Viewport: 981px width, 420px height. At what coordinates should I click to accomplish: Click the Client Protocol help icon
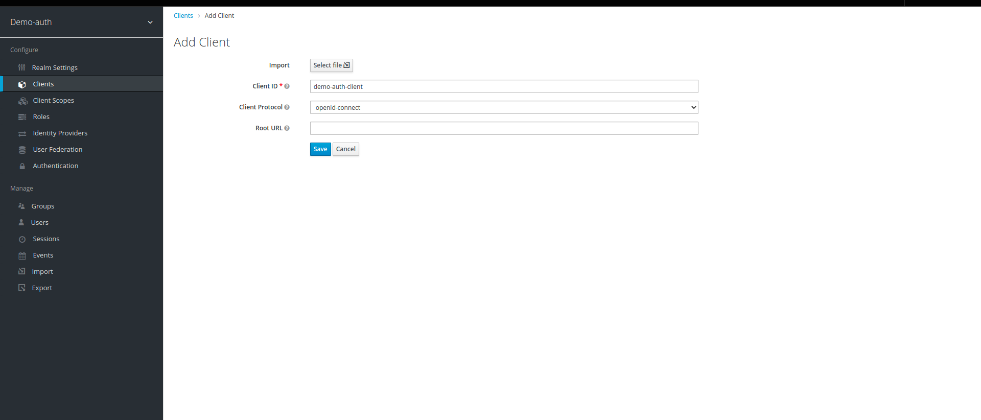coord(287,107)
